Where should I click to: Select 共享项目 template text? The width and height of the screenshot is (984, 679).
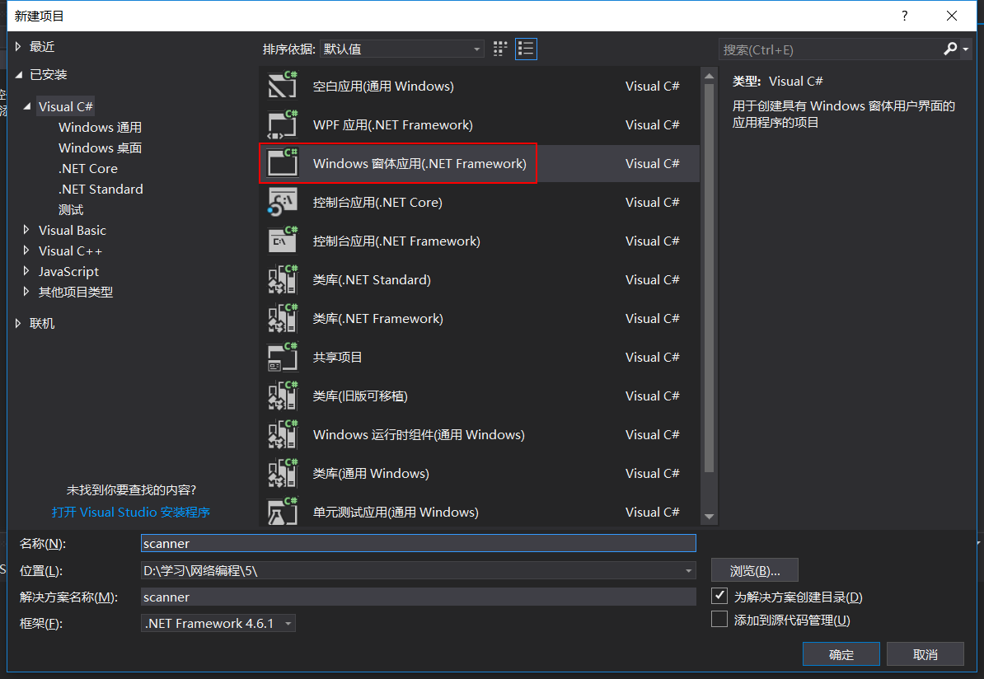pos(338,357)
